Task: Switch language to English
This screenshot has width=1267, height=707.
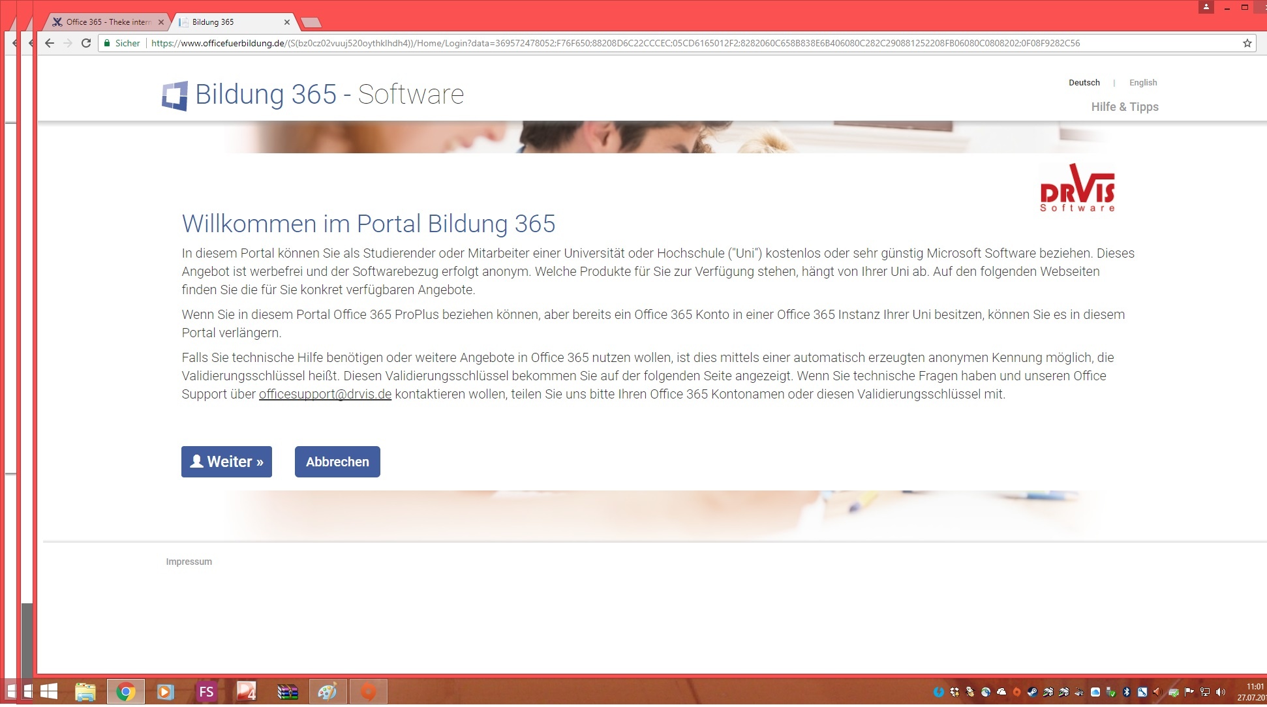Action: [x=1142, y=83]
